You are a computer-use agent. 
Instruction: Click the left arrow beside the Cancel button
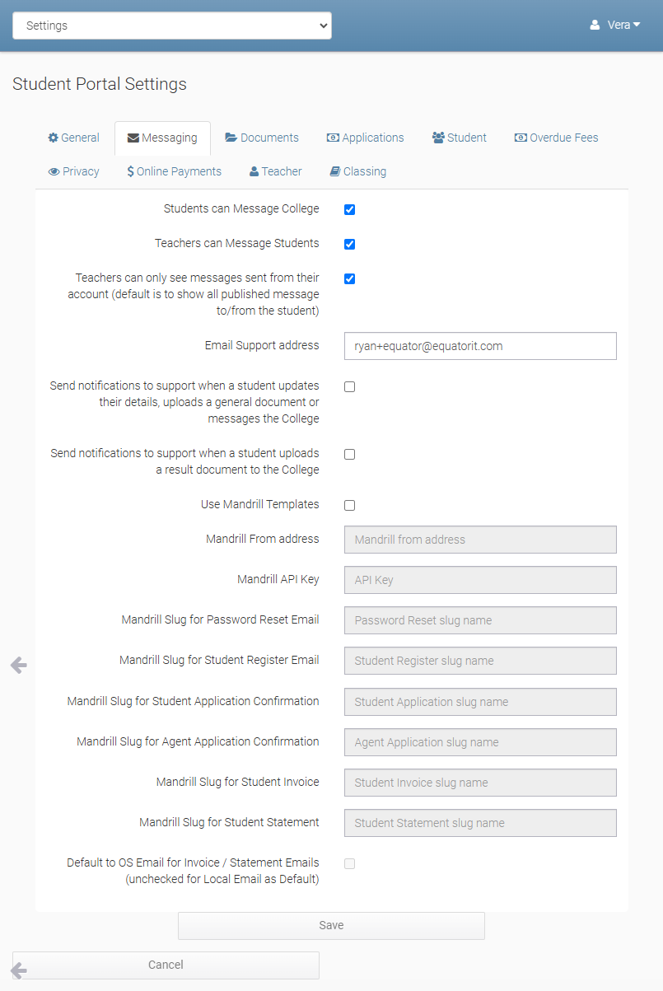point(18,971)
